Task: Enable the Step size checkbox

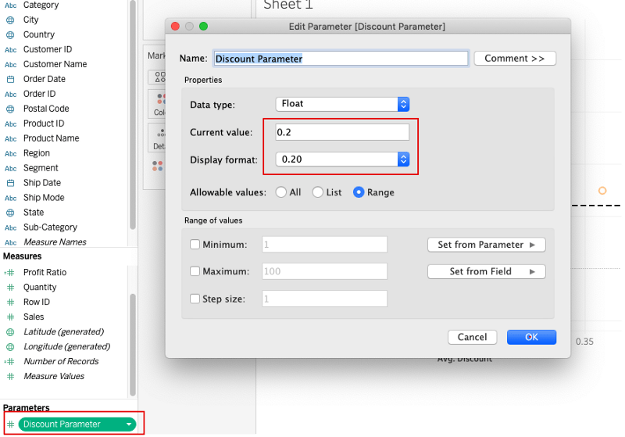Action: tap(195, 299)
